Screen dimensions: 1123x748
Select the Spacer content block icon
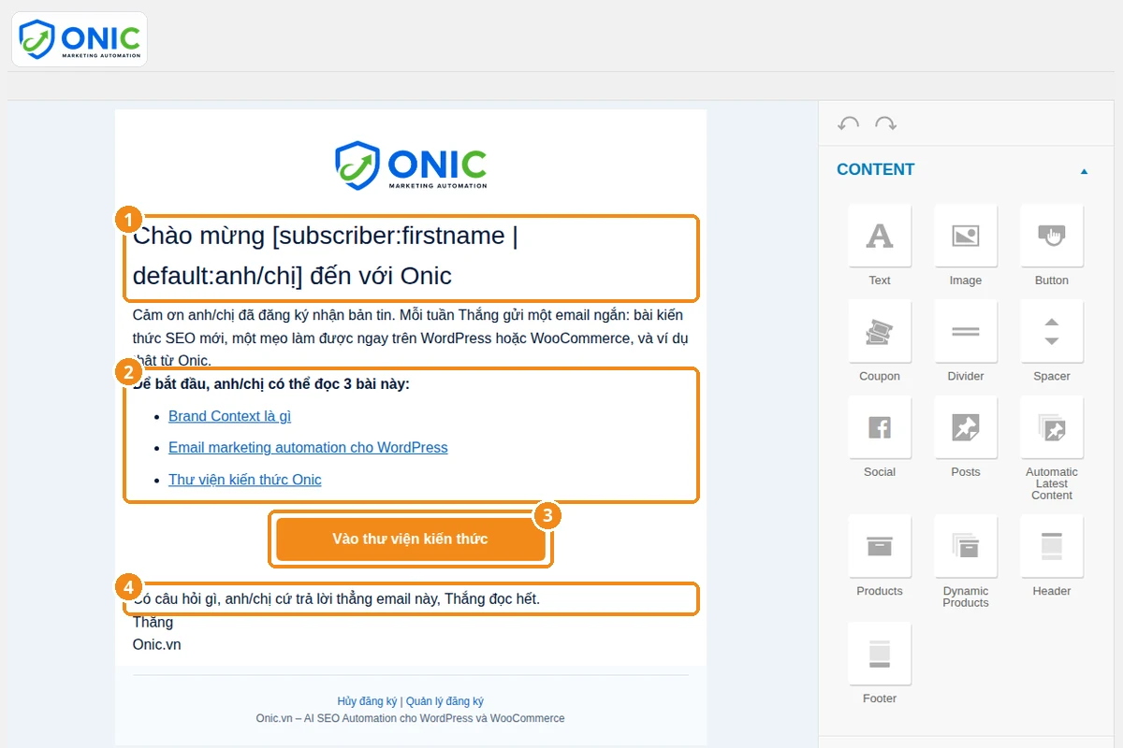[x=1052, y=331]
